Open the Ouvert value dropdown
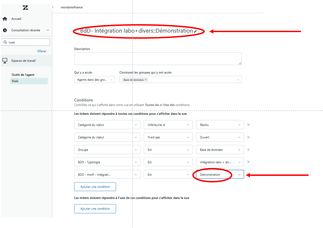323x228 pixels. click(220, 137)
